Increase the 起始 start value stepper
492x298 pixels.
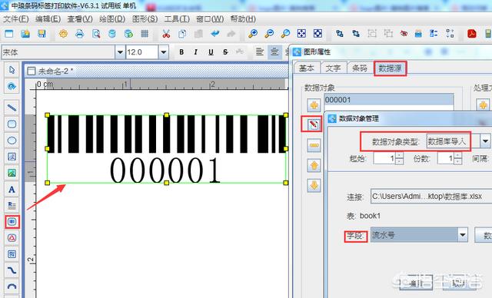tap(400, 155)
